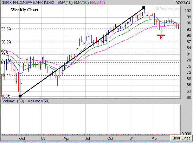Click the 61.8% Fibonacci level label
The width and height of the screenshot is (193, 143).
[6, 62]
